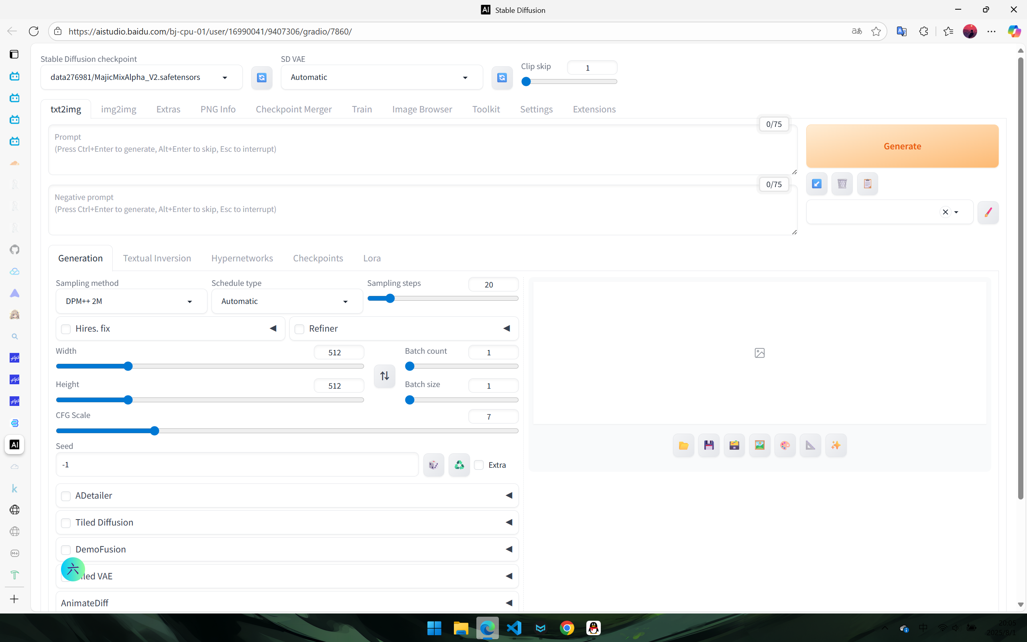Click the sparkle icon under image preview
Image resolution: width=1027 pixels, height=642 pixels.
[x=836, y=445]
